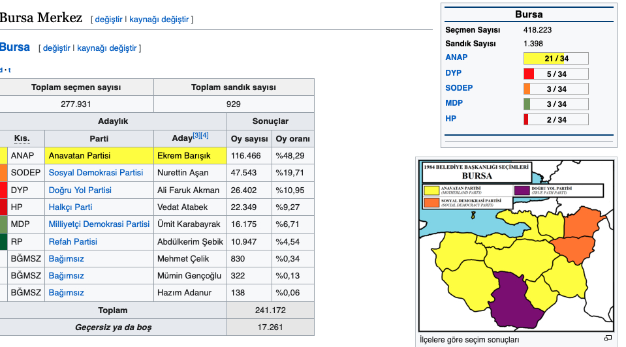
Task: Click the MDP link in the infobox
Action: coord(454,103)
